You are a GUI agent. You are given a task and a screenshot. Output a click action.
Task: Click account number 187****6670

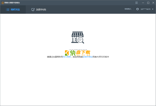click(x=145, y=9)
